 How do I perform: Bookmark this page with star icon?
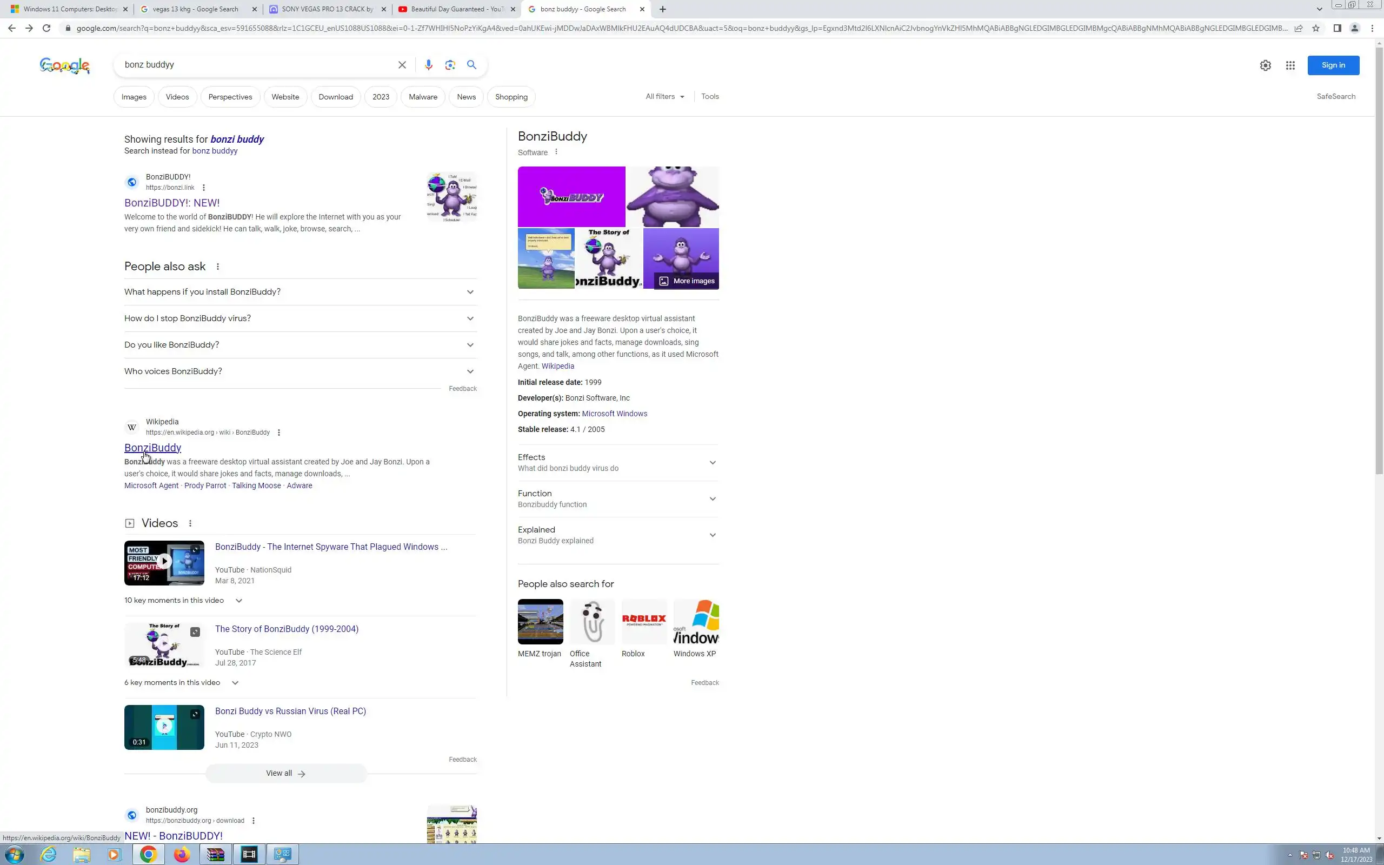(1315, 28)
